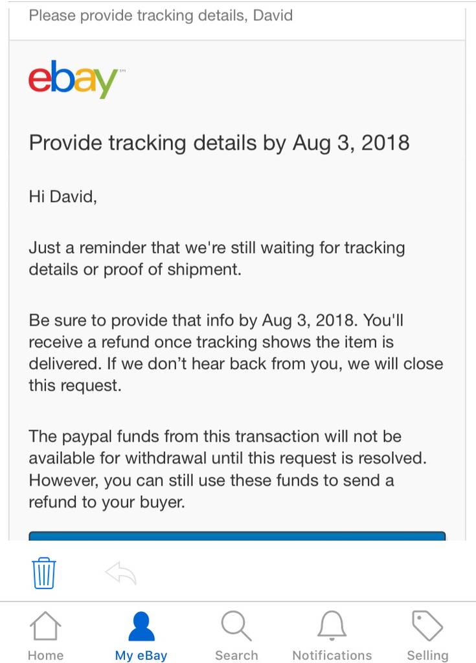Delete this message with the trash icon

(x=44, y=573)
